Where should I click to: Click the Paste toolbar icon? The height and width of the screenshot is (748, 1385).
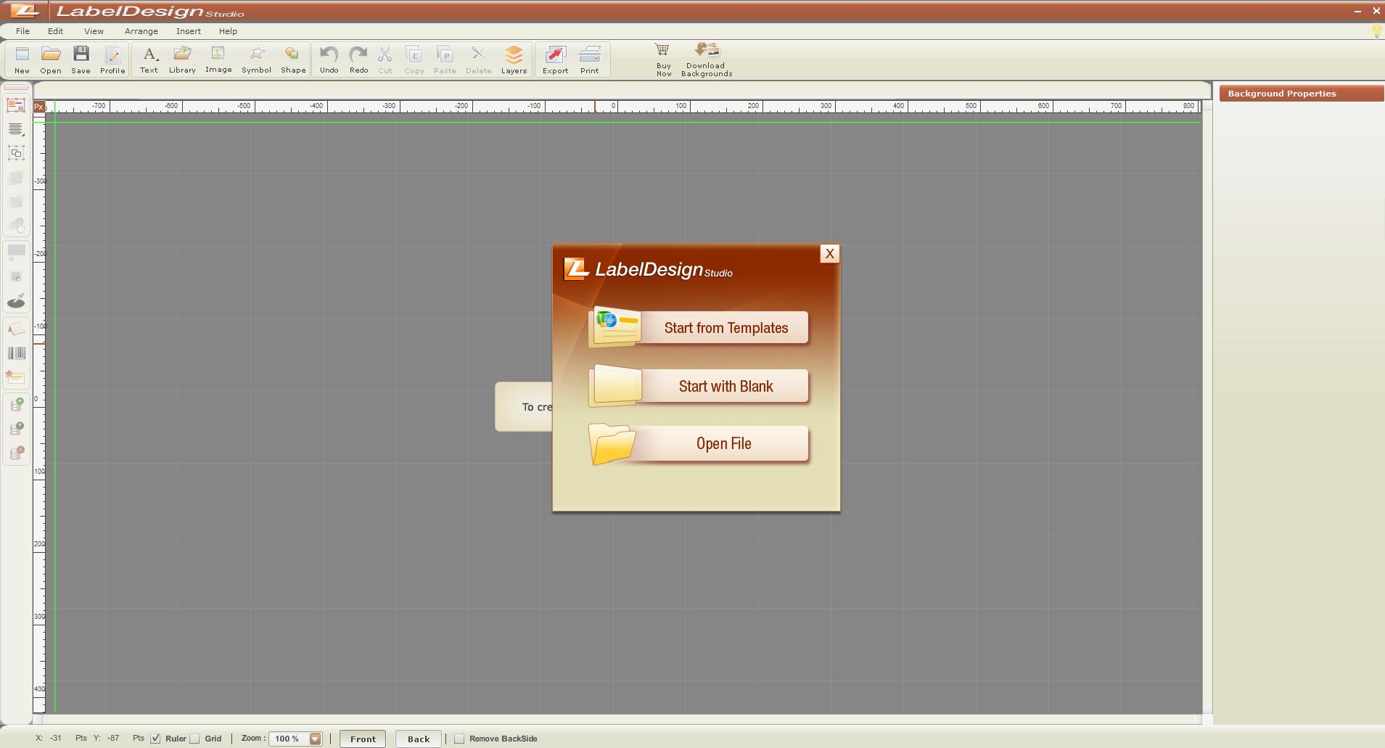click(445, 59)
